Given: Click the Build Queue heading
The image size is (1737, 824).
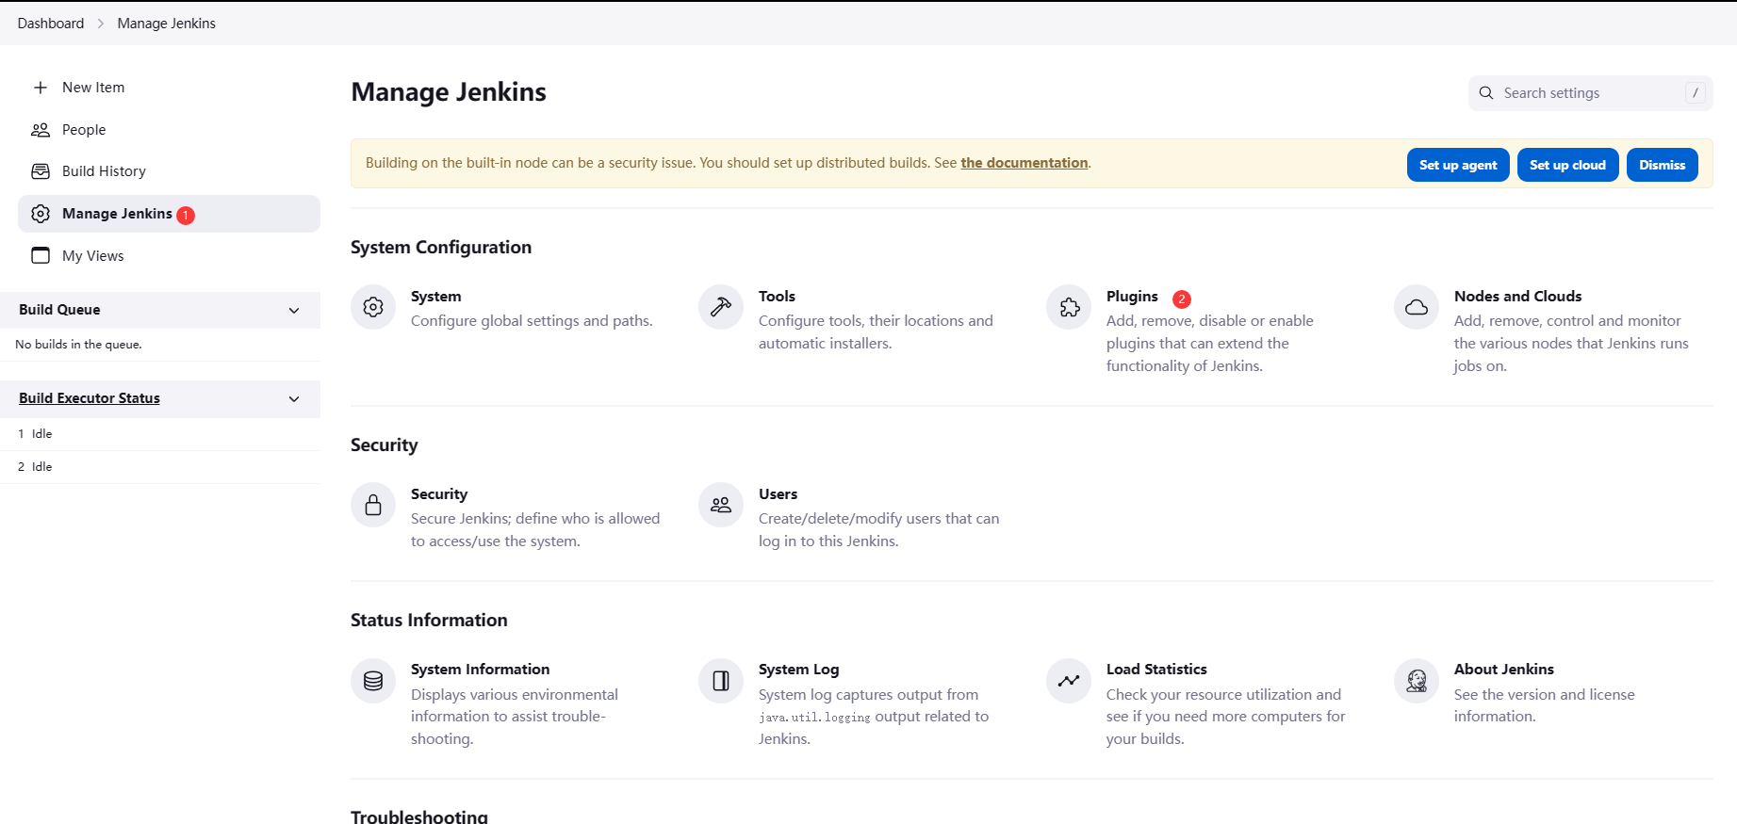Looking at the screenshot, I should [x=59, y=310].
